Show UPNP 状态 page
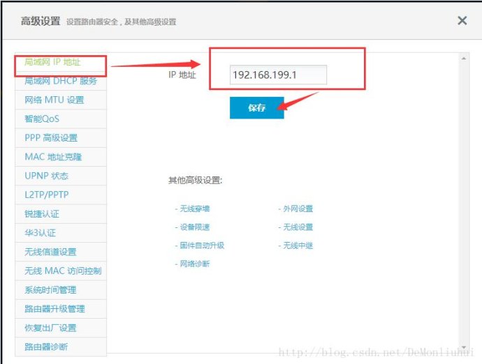Image resolution: width=482 pixels, height=364 pixels. [x=47, y=176]
